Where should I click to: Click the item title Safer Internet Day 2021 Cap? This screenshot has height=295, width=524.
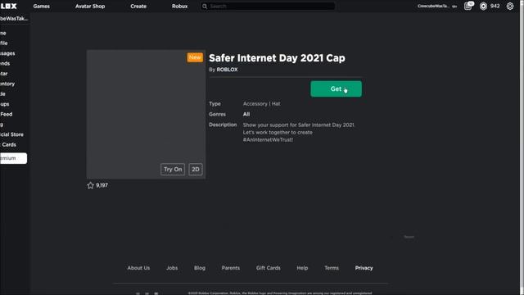(277, 58)
